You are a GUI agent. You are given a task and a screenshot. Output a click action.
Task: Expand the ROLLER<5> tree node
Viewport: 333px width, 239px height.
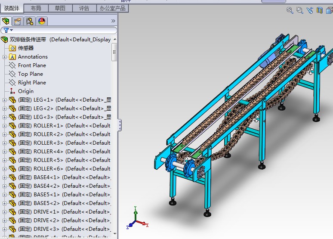(4, 160)
